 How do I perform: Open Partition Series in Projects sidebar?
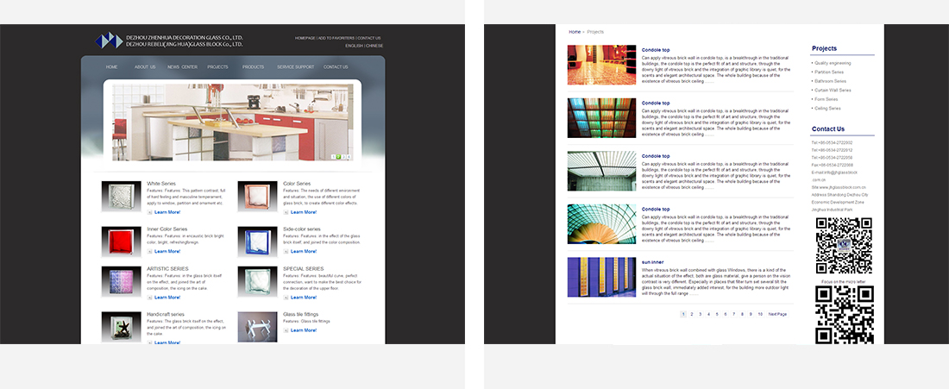830,72
